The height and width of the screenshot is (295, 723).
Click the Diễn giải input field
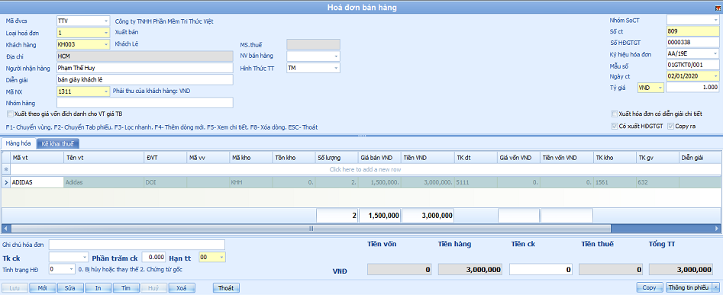pos(145,79)
